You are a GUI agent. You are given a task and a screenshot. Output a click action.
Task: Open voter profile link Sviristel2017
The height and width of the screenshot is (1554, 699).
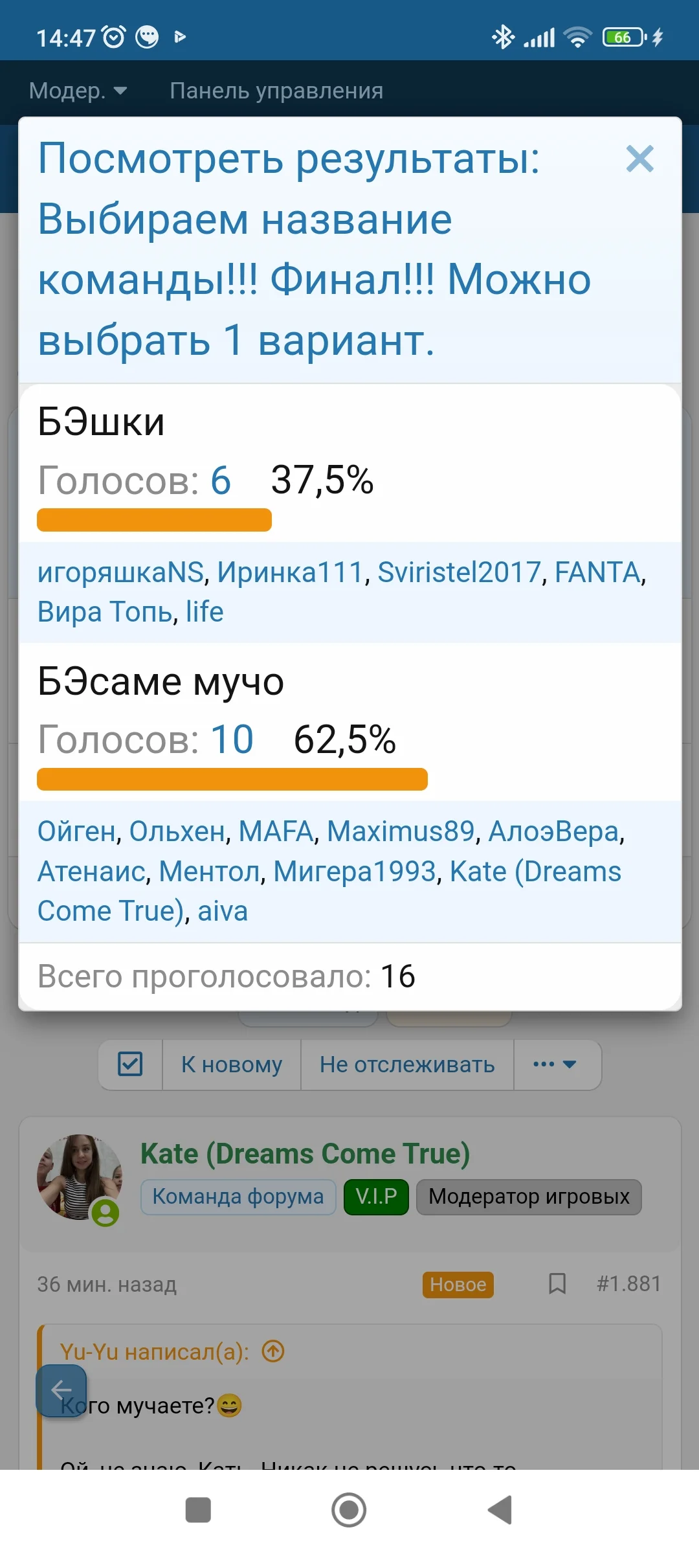[459, 572]
